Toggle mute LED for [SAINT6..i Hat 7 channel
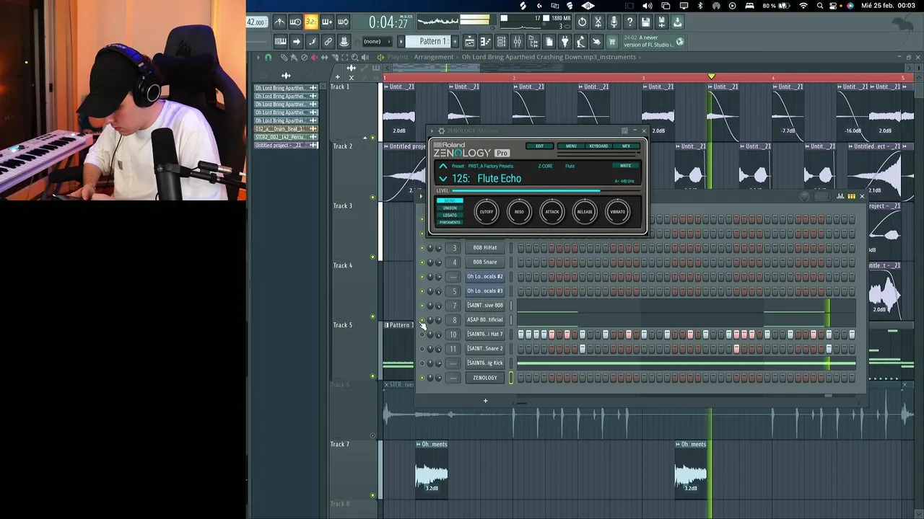924x519 pixels. (422, 334)
